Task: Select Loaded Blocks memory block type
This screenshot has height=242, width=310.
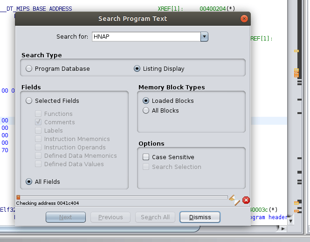Action: [146, 101]
